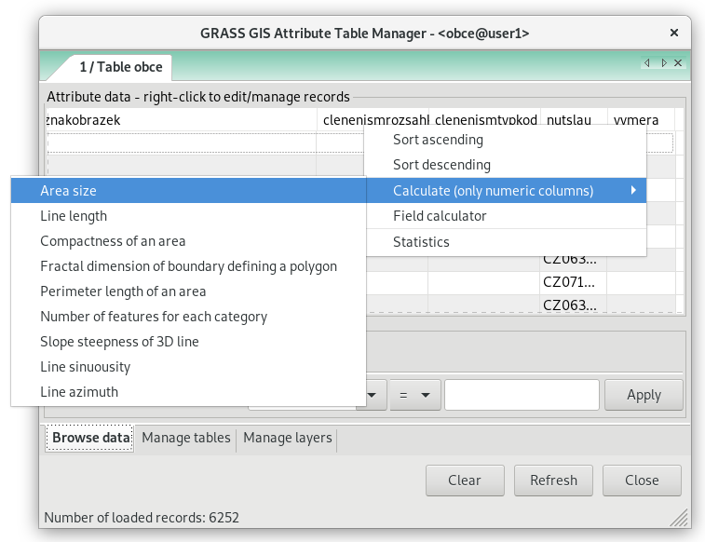
Task: Open the equals operator dropdown
Action: coord(415,395)
